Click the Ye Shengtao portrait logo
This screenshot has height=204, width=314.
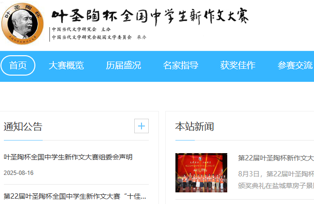(x=22, y=23)
